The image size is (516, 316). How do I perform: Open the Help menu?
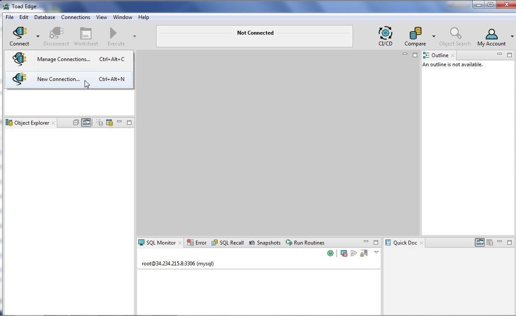[x=144, y=17]
